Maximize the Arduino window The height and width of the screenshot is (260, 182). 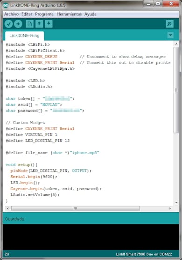pyautogui.click(x=158, y=4)
